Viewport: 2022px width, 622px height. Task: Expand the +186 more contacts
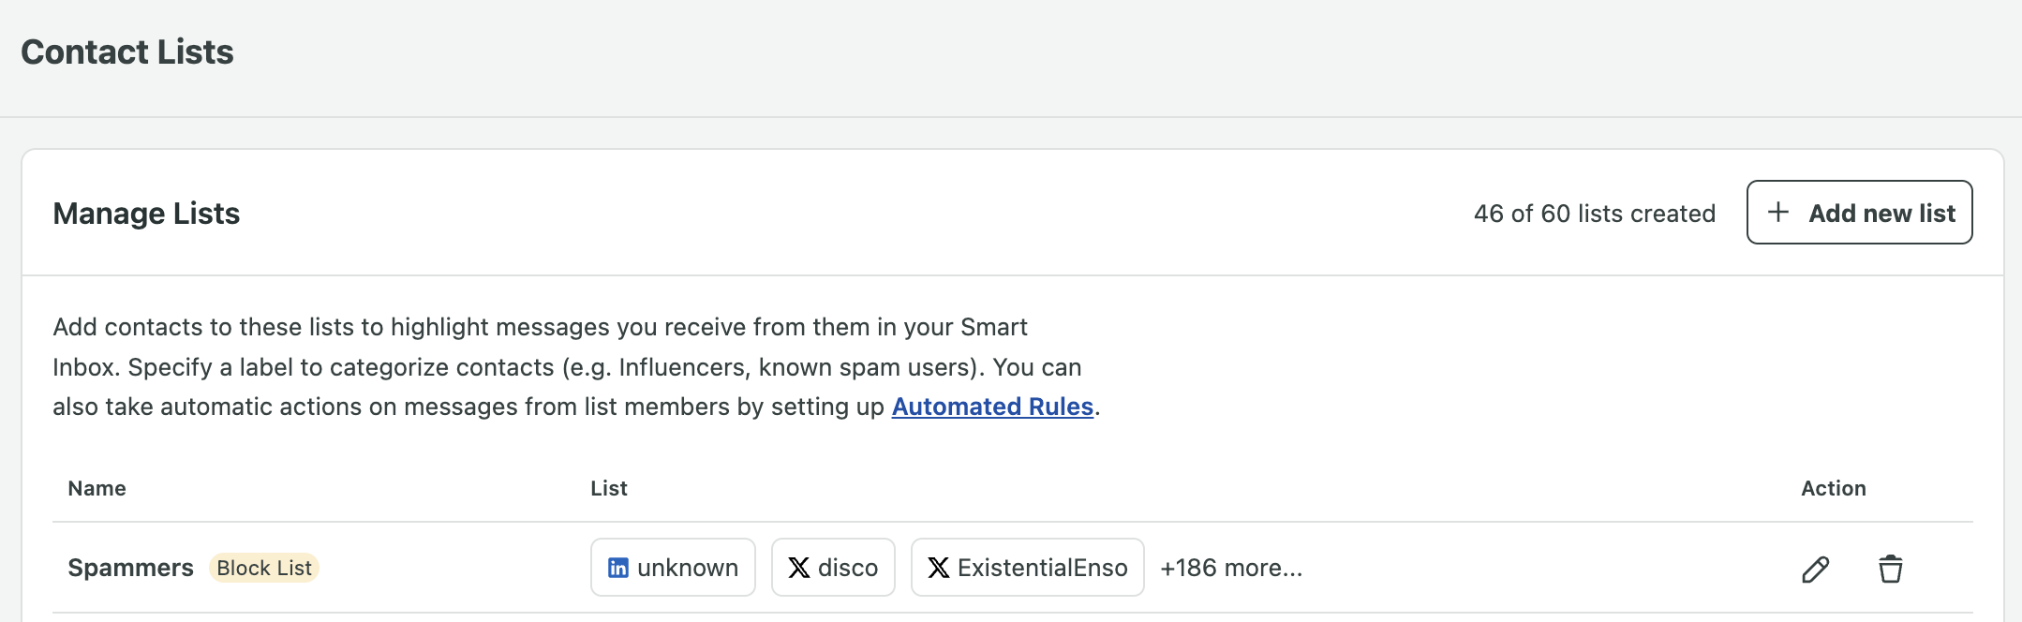pos(1231,568)
